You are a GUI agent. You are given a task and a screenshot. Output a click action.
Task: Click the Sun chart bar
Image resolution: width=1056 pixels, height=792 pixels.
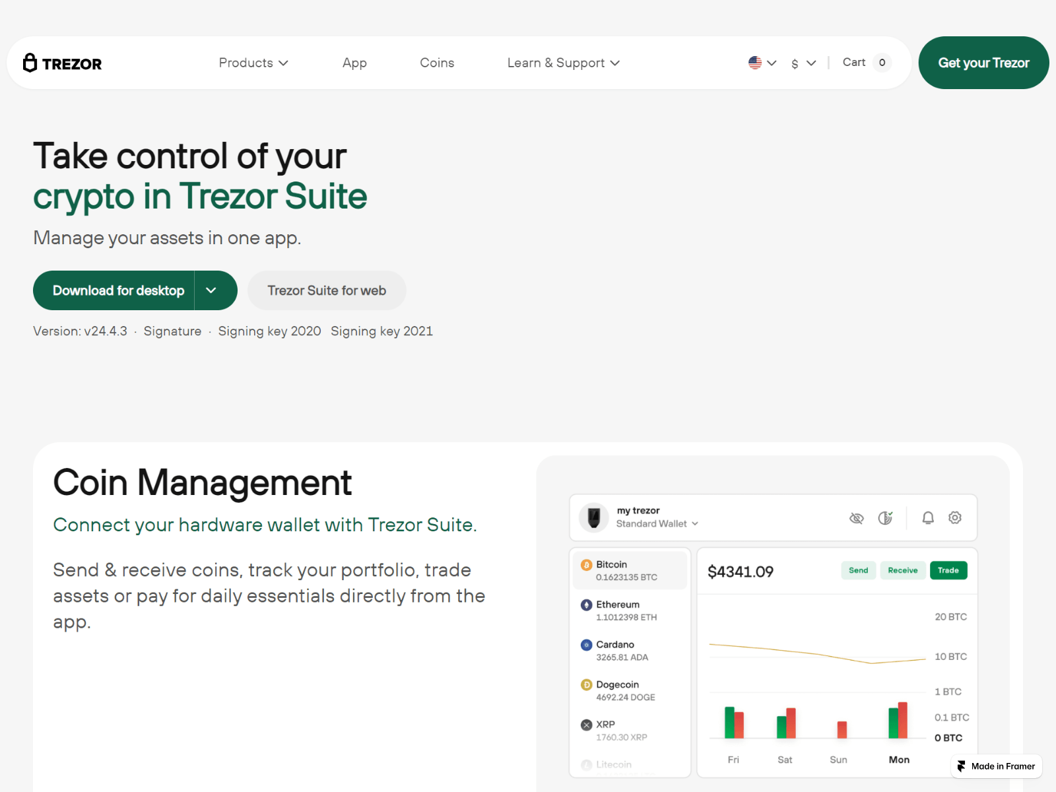[x=841, y=730]
